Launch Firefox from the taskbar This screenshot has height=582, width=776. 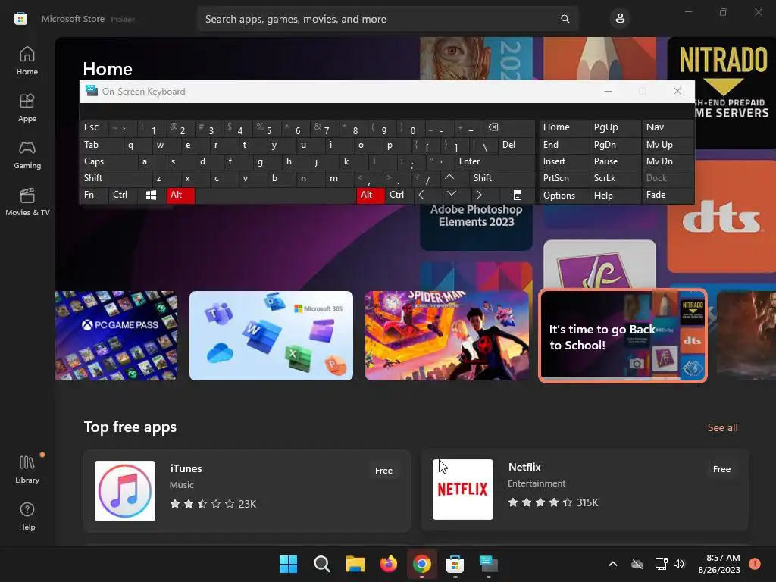point(389,564)
